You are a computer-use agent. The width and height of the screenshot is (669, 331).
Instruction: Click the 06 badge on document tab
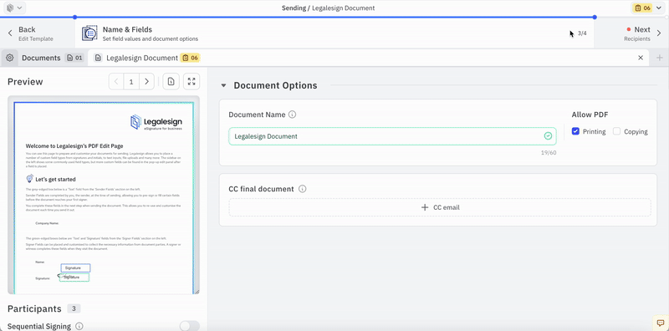pyautogui.click(x=190, y=58)
